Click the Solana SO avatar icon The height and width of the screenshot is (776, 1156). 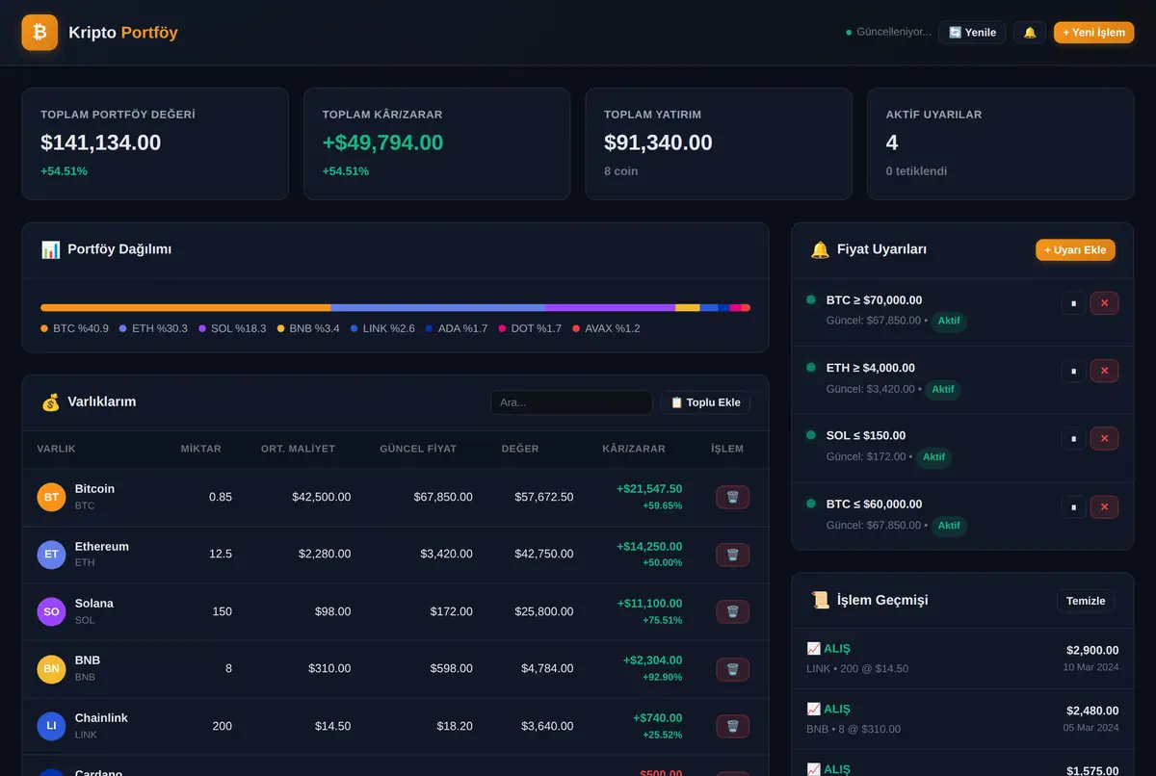[x=51, y=611]
